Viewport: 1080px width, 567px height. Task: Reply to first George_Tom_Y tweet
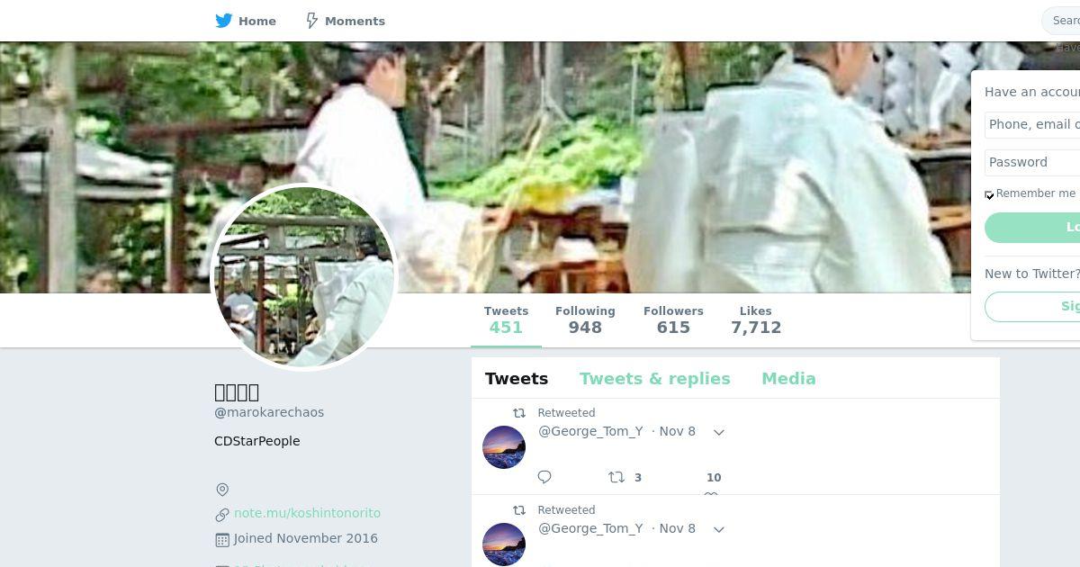tap(544, 477)
